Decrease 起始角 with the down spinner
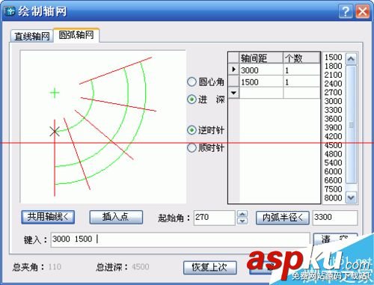Image resolution: width=374 pixels, height=285 pixels. coord(242,221)
